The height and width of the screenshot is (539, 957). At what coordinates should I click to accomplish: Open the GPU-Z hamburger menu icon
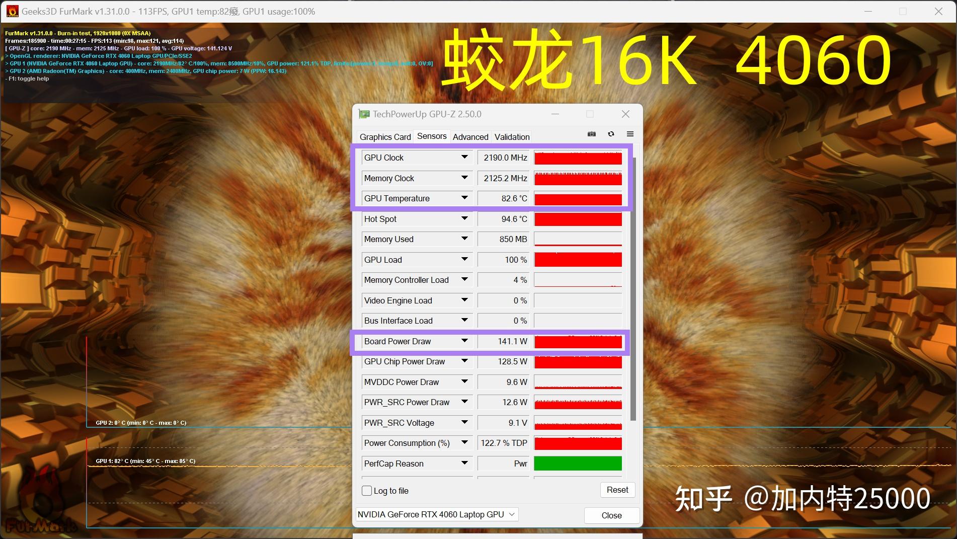pos(630,134)
